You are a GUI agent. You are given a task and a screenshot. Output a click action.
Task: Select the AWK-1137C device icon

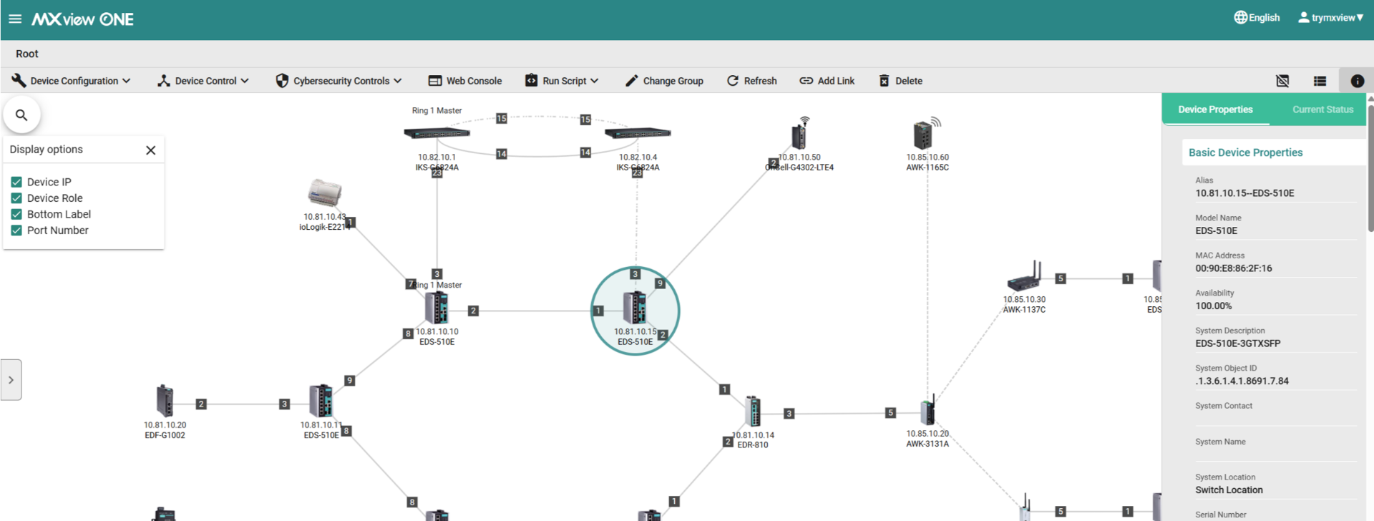[x=1024, y=276]
